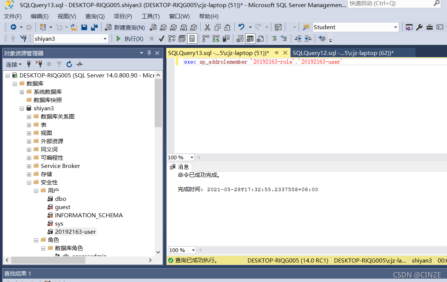Open the messages pane 100 % zoom dropdown
Screen dimensions: 447x282
click(193, 250)
